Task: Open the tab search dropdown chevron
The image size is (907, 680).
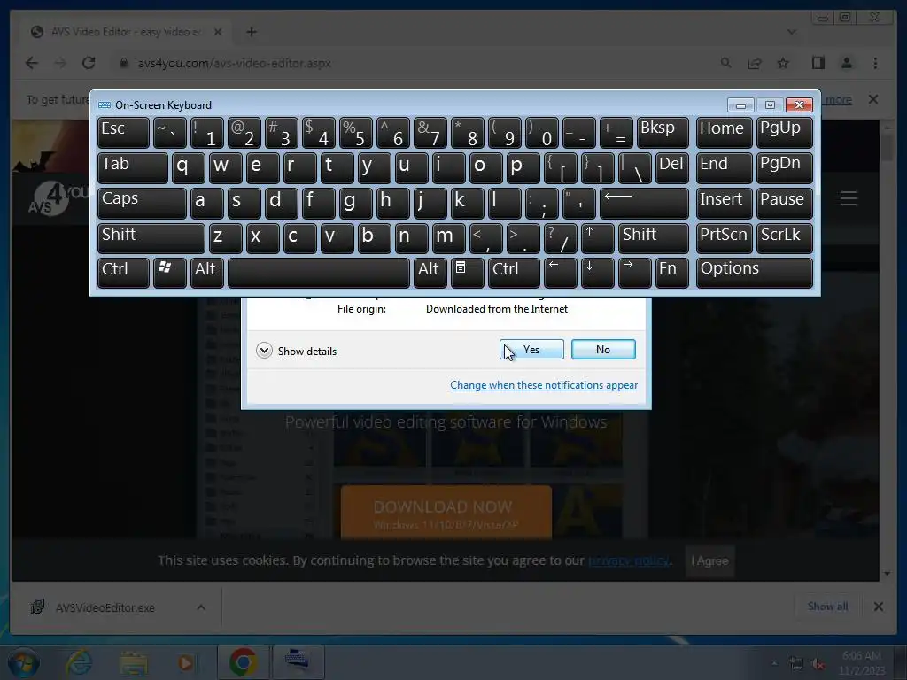Action: [x=792, y=32]
